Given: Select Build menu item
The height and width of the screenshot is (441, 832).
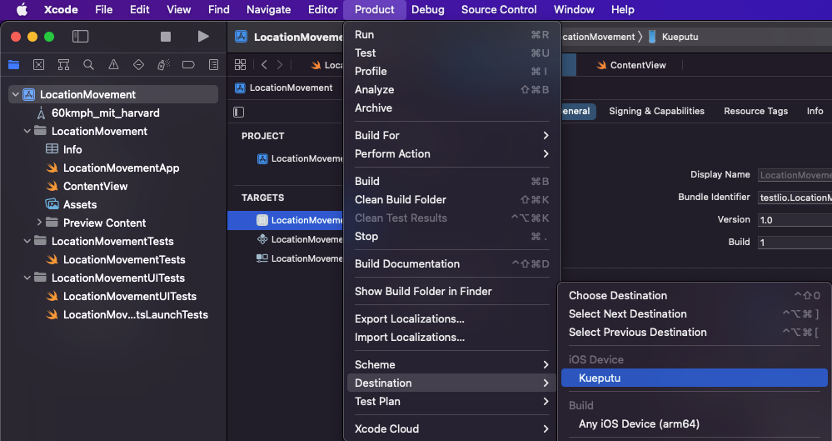Looking at the screenshot, I should click(451, 181).
